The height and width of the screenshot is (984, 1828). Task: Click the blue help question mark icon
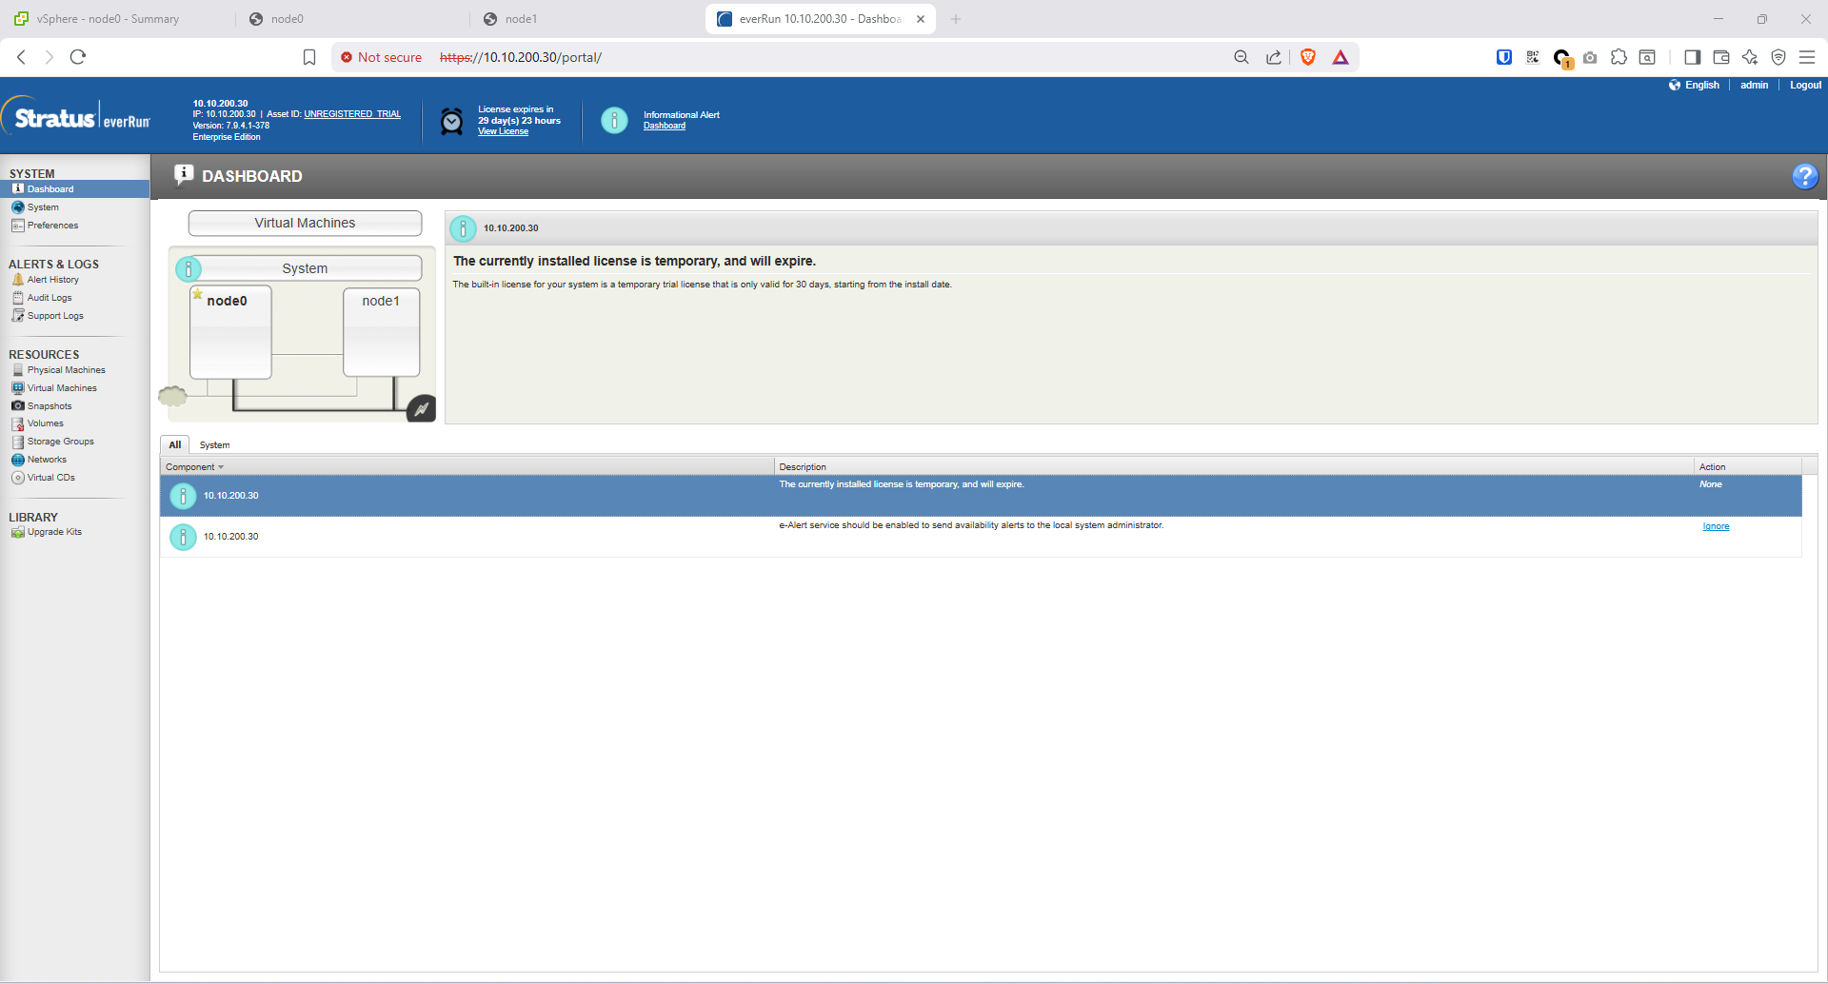click(1804, 176)
